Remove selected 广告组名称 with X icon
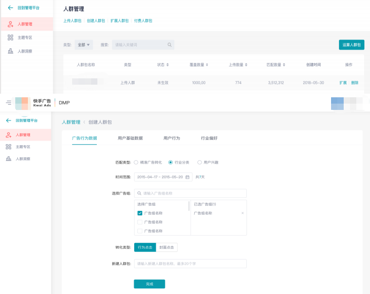370x294 pixels. coord(242,213)
